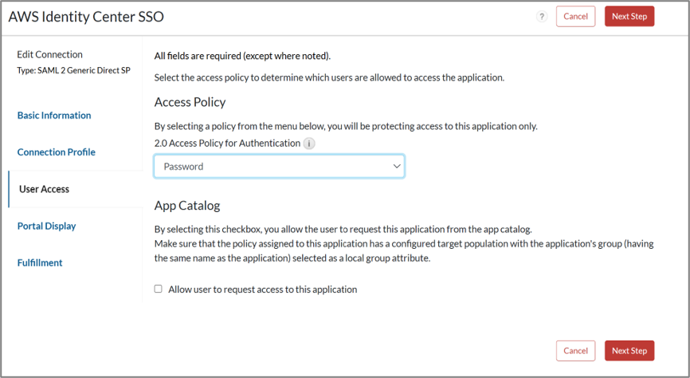Open the Connection Profile section

(57, 152)
